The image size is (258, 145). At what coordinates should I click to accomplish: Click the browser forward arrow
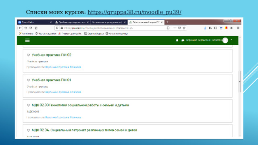point(25,28)
